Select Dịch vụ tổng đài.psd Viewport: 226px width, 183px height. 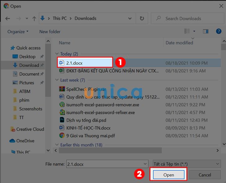pyautogui.click(x=86, y=120)
